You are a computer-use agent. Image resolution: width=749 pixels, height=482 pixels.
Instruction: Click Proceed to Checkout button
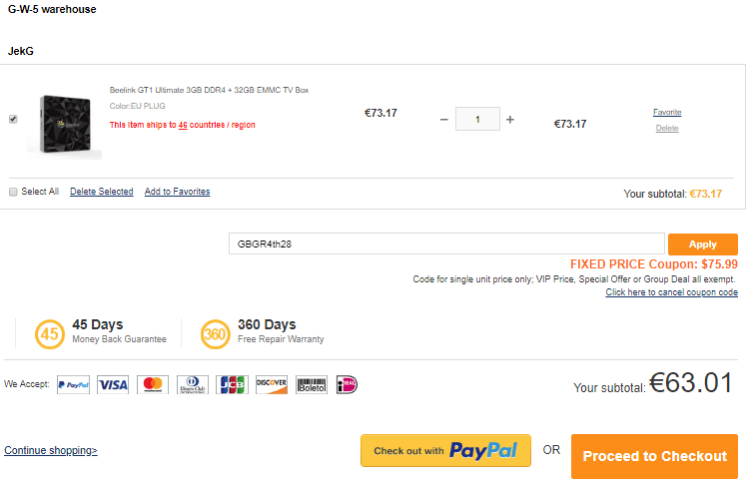tap(654, 456)
